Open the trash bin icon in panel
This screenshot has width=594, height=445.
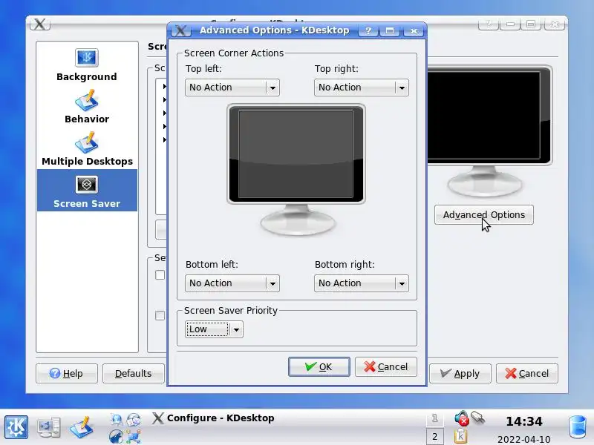coord(578,427)
